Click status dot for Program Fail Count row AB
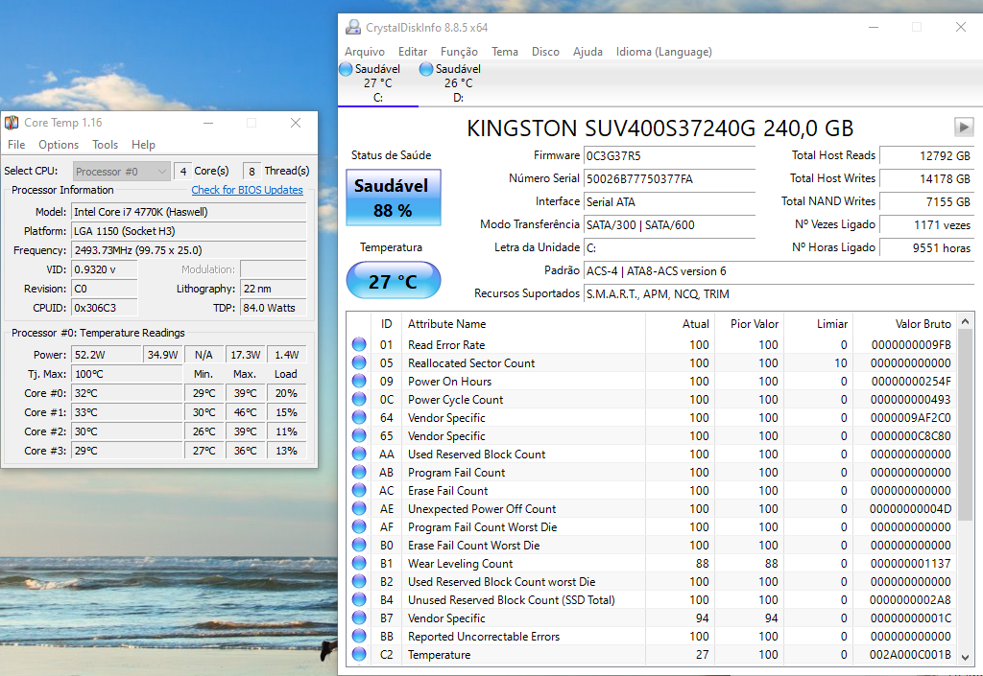983x676 pixels. (359, 472)
